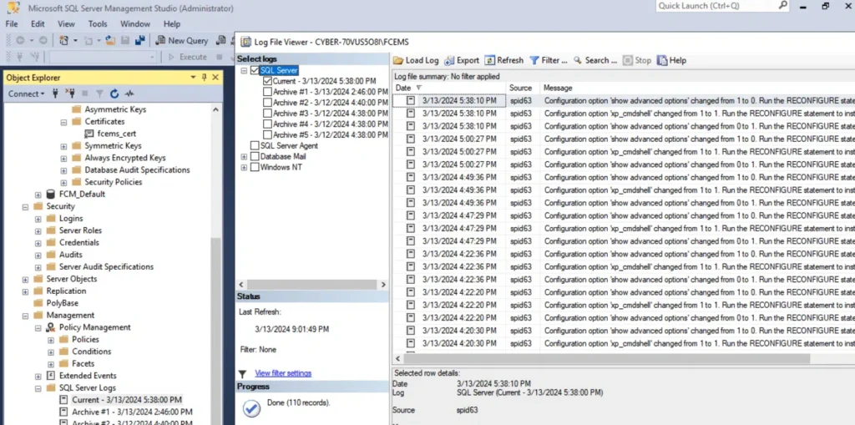Expand the Symmetric Keys folder
Screen dimensions: 855x425
coord(63,145)
